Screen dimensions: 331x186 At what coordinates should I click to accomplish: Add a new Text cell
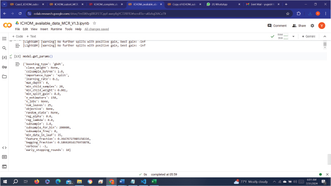[31, 36]
